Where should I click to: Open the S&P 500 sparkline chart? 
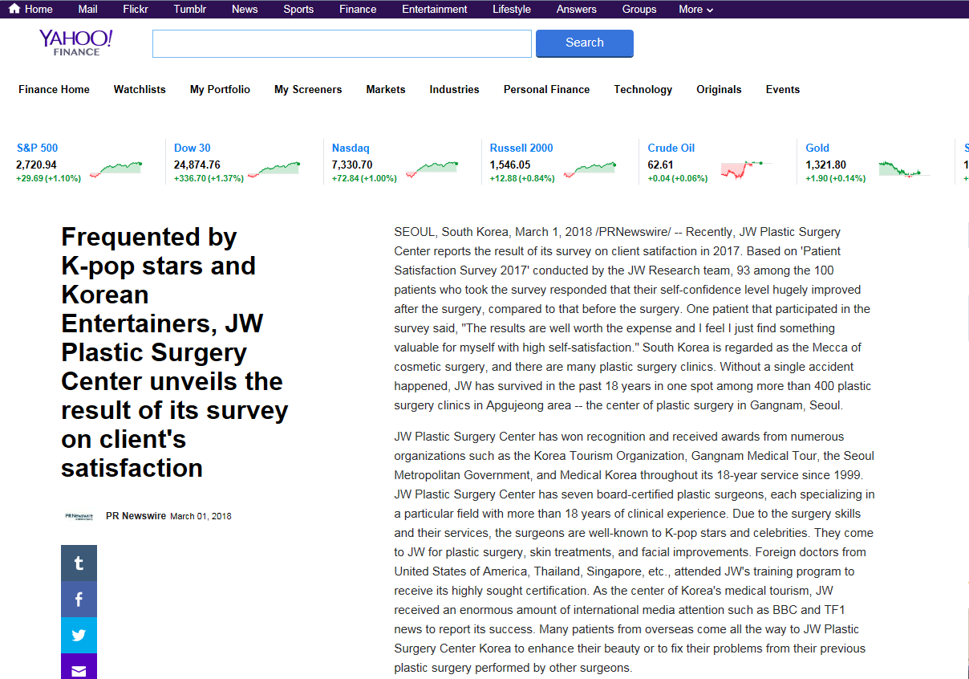coord(116,169)
